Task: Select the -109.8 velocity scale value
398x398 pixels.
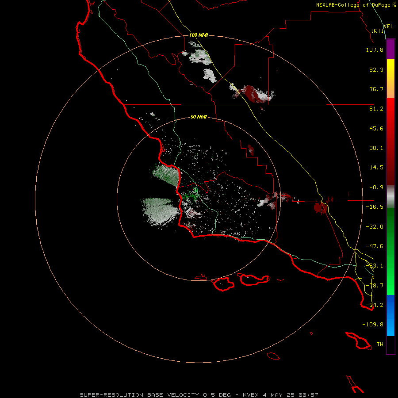Action: click(373, 325)
